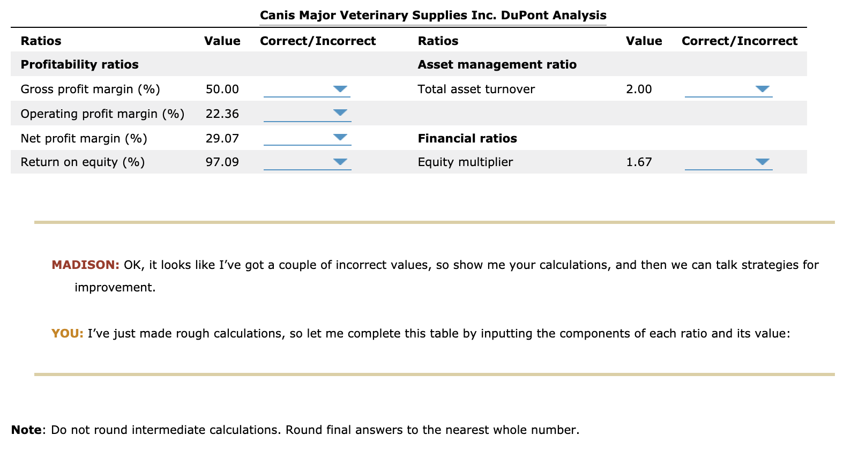Viewport: 851px width, 465px height.
Task: Click the Return on equity value 97.09
Action: click(x=222, y=162)
